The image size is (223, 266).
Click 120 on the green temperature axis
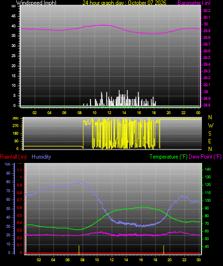click(x=208, y=185)
